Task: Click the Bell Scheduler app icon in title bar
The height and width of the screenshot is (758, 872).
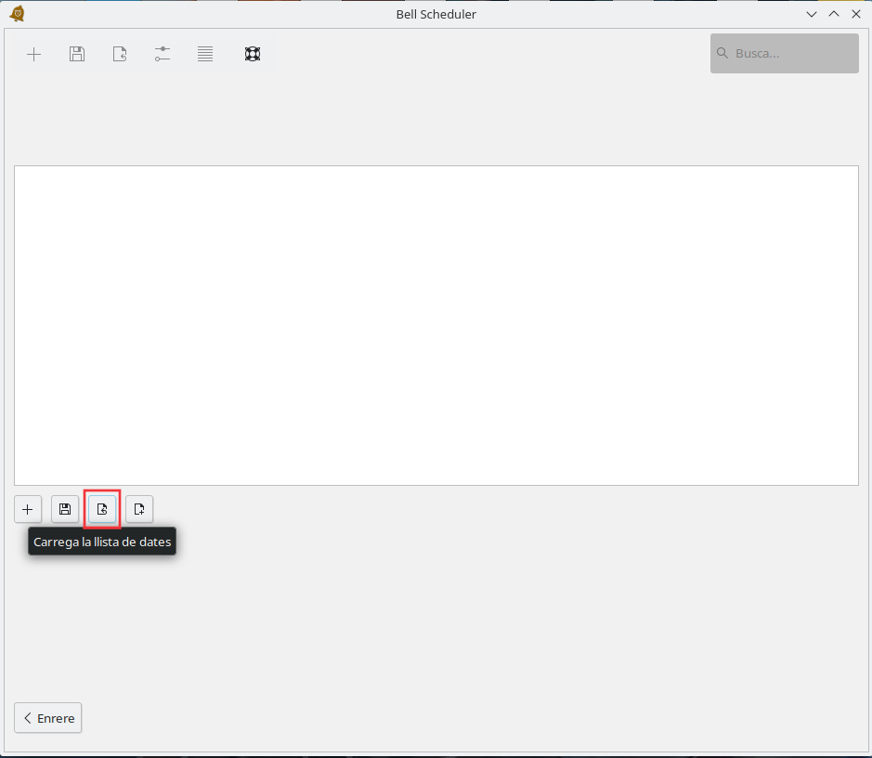Action: 17,14
